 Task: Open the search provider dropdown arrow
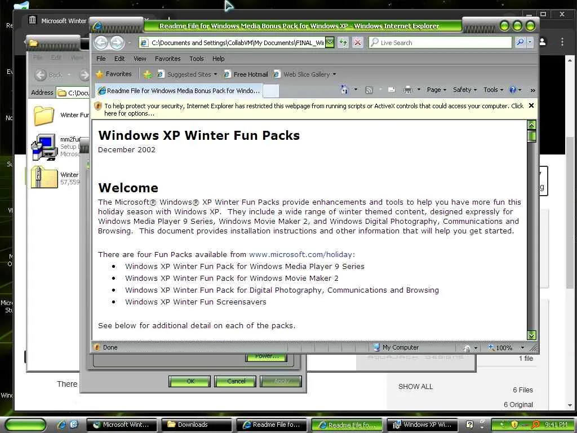click(x=530, y=43)
